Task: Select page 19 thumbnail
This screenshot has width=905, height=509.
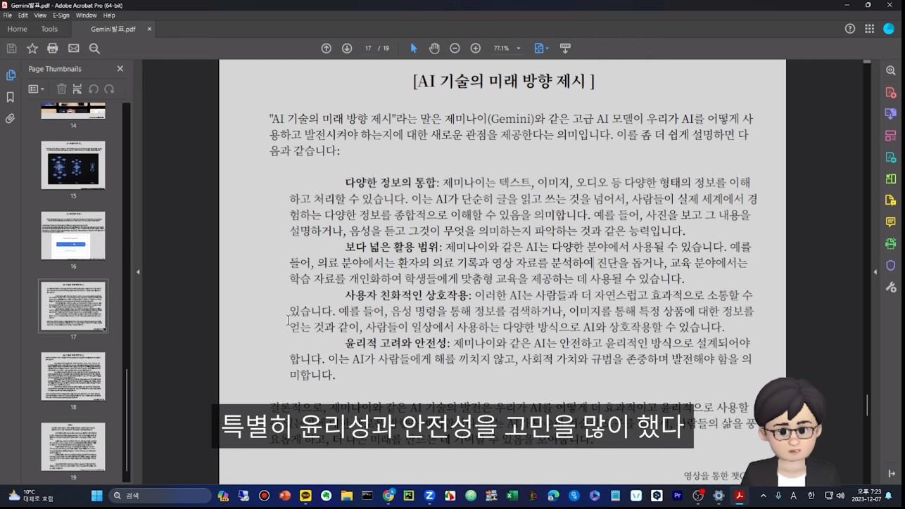Action: tap(73, 446)
